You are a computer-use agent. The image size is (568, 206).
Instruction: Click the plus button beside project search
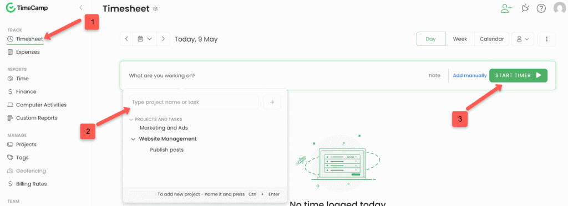tap(272, 102)
